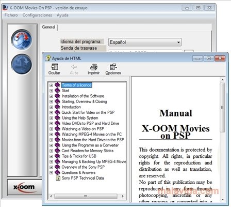Click the right arrow of contents horizontal scrollbar
Image resolution: width=231 pixels, height=207 pixels.
(x=123, y=196)
